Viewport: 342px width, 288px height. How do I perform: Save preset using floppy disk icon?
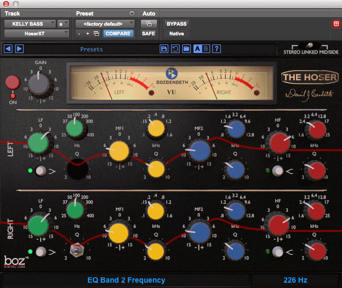point(164,49)
